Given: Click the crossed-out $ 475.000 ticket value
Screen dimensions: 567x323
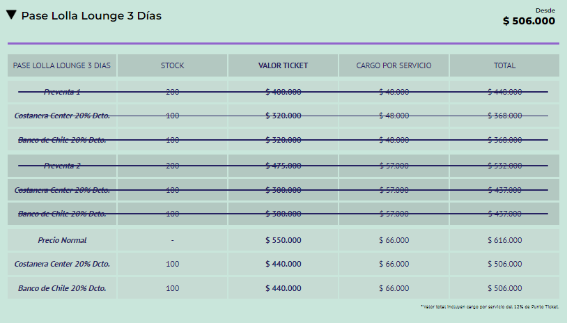Looking at the screenshot, I should pos(283,166).
